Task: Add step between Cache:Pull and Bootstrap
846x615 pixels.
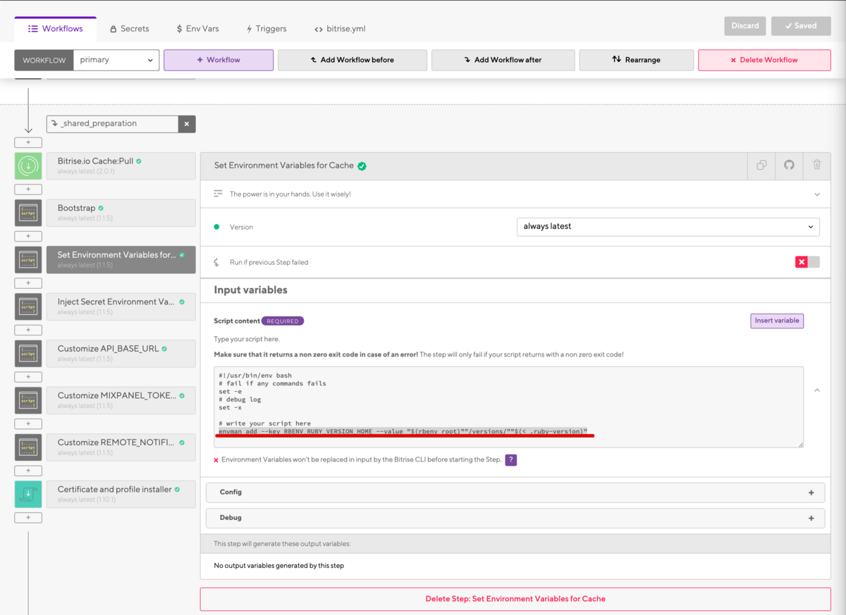Action: (x=28, y=190)
